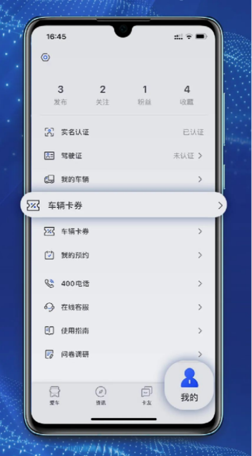View the 3 发布 posts count
Viewport: 252px width, 456px height.
click(x=60, y=95)
